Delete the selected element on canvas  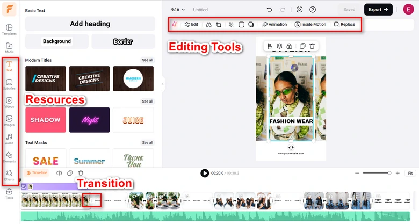click(x=312, y=46)
